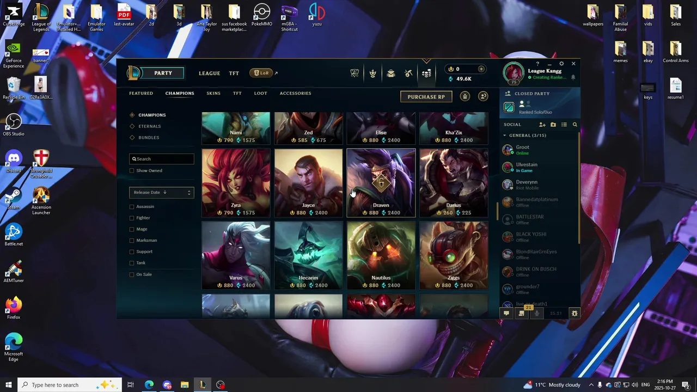The image size is (697, 392).
Task: Open the LoR external link
Action: 264,73
